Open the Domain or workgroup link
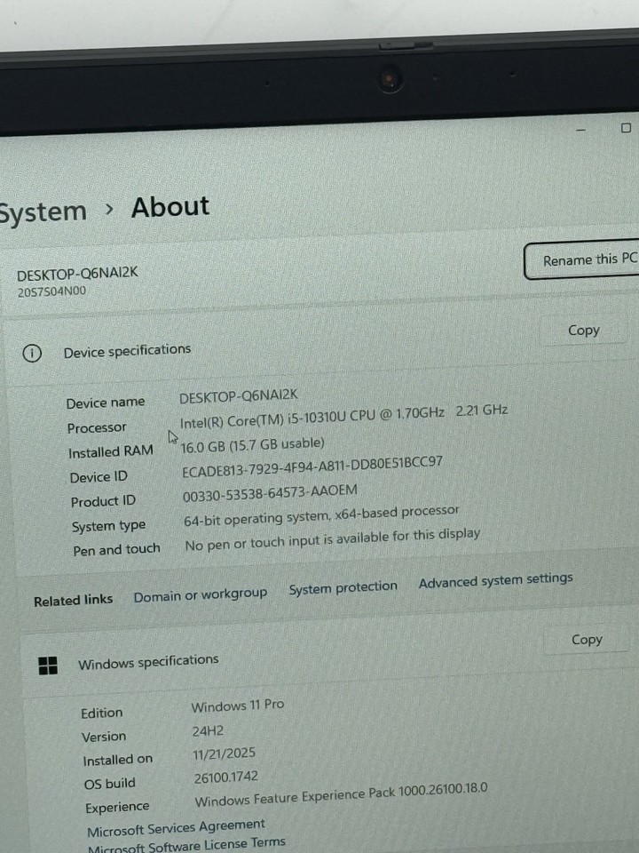 click(201, 595)
